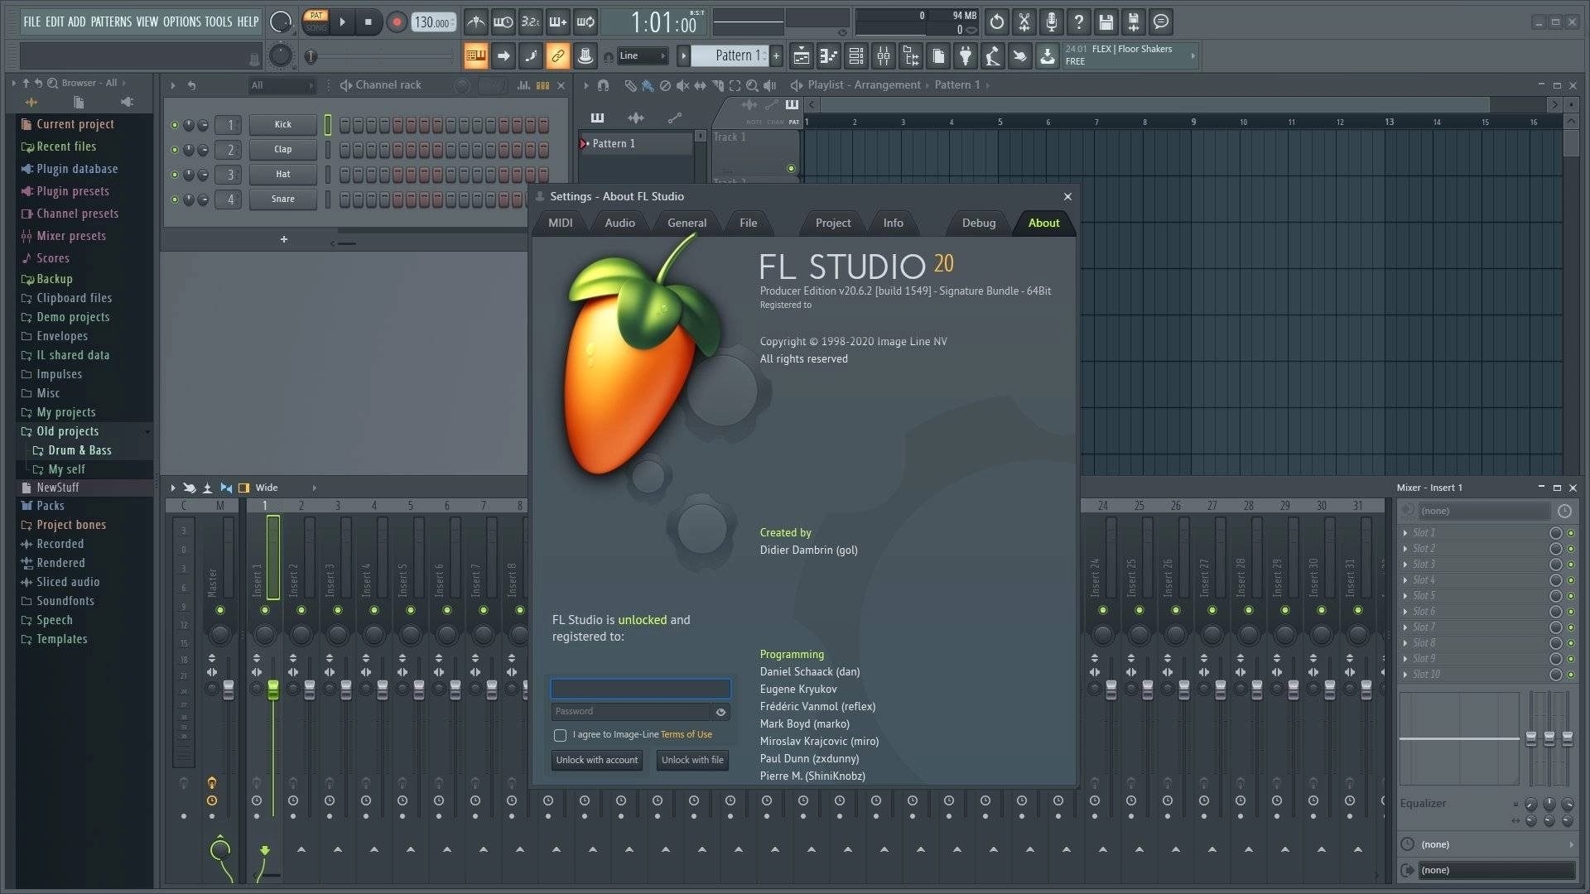Toggle the Clap channel mute LED
The width and height of the screenshot is (1590, 894).
click(x=174, y=150)
